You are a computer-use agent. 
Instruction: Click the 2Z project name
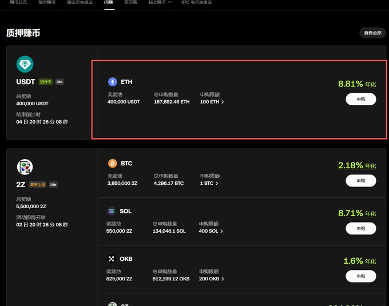[21, 185]
